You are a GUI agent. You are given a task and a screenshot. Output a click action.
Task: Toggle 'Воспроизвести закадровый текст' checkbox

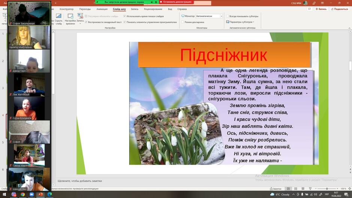[x=86, y=22]
